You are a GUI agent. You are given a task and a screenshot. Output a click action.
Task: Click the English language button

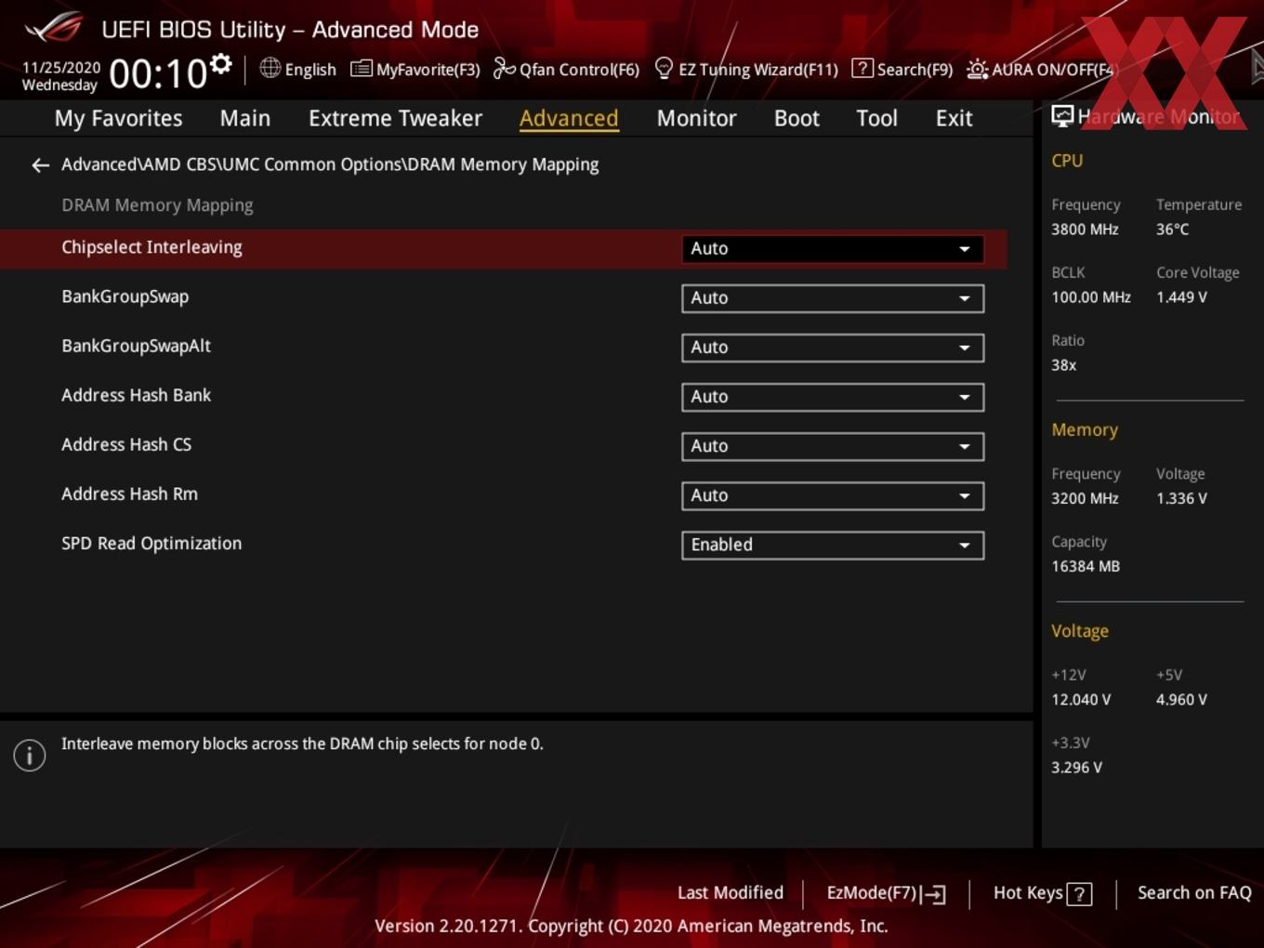point(298,69)
